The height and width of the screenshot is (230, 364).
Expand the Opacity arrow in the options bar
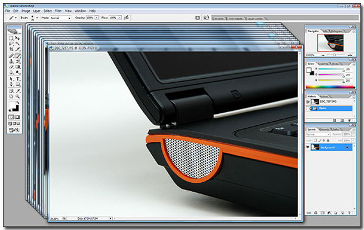click(x=96, y=18)
